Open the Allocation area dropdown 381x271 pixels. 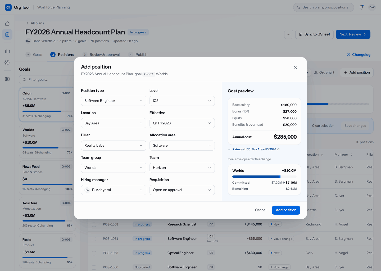coord(182,146)
